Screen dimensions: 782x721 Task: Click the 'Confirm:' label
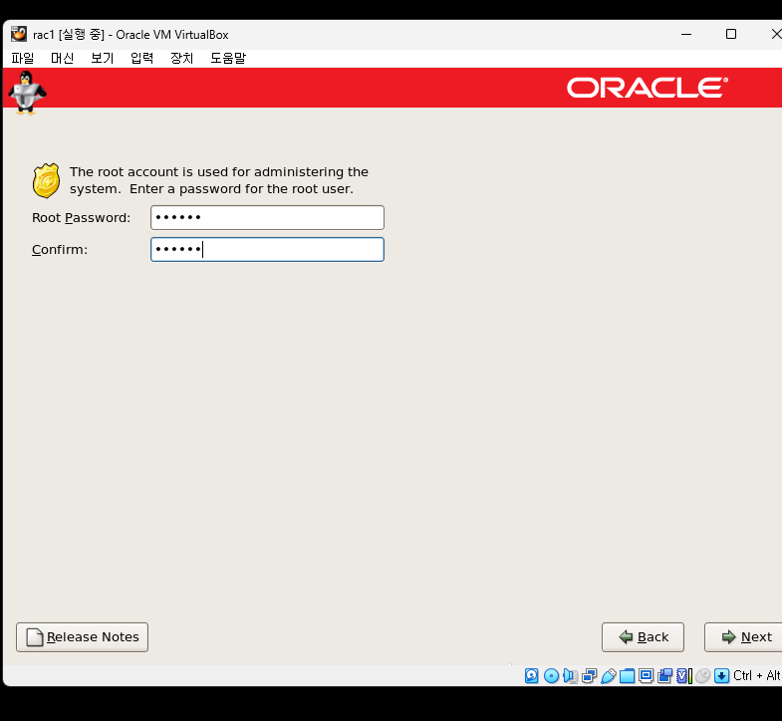[x=60, y=249]
